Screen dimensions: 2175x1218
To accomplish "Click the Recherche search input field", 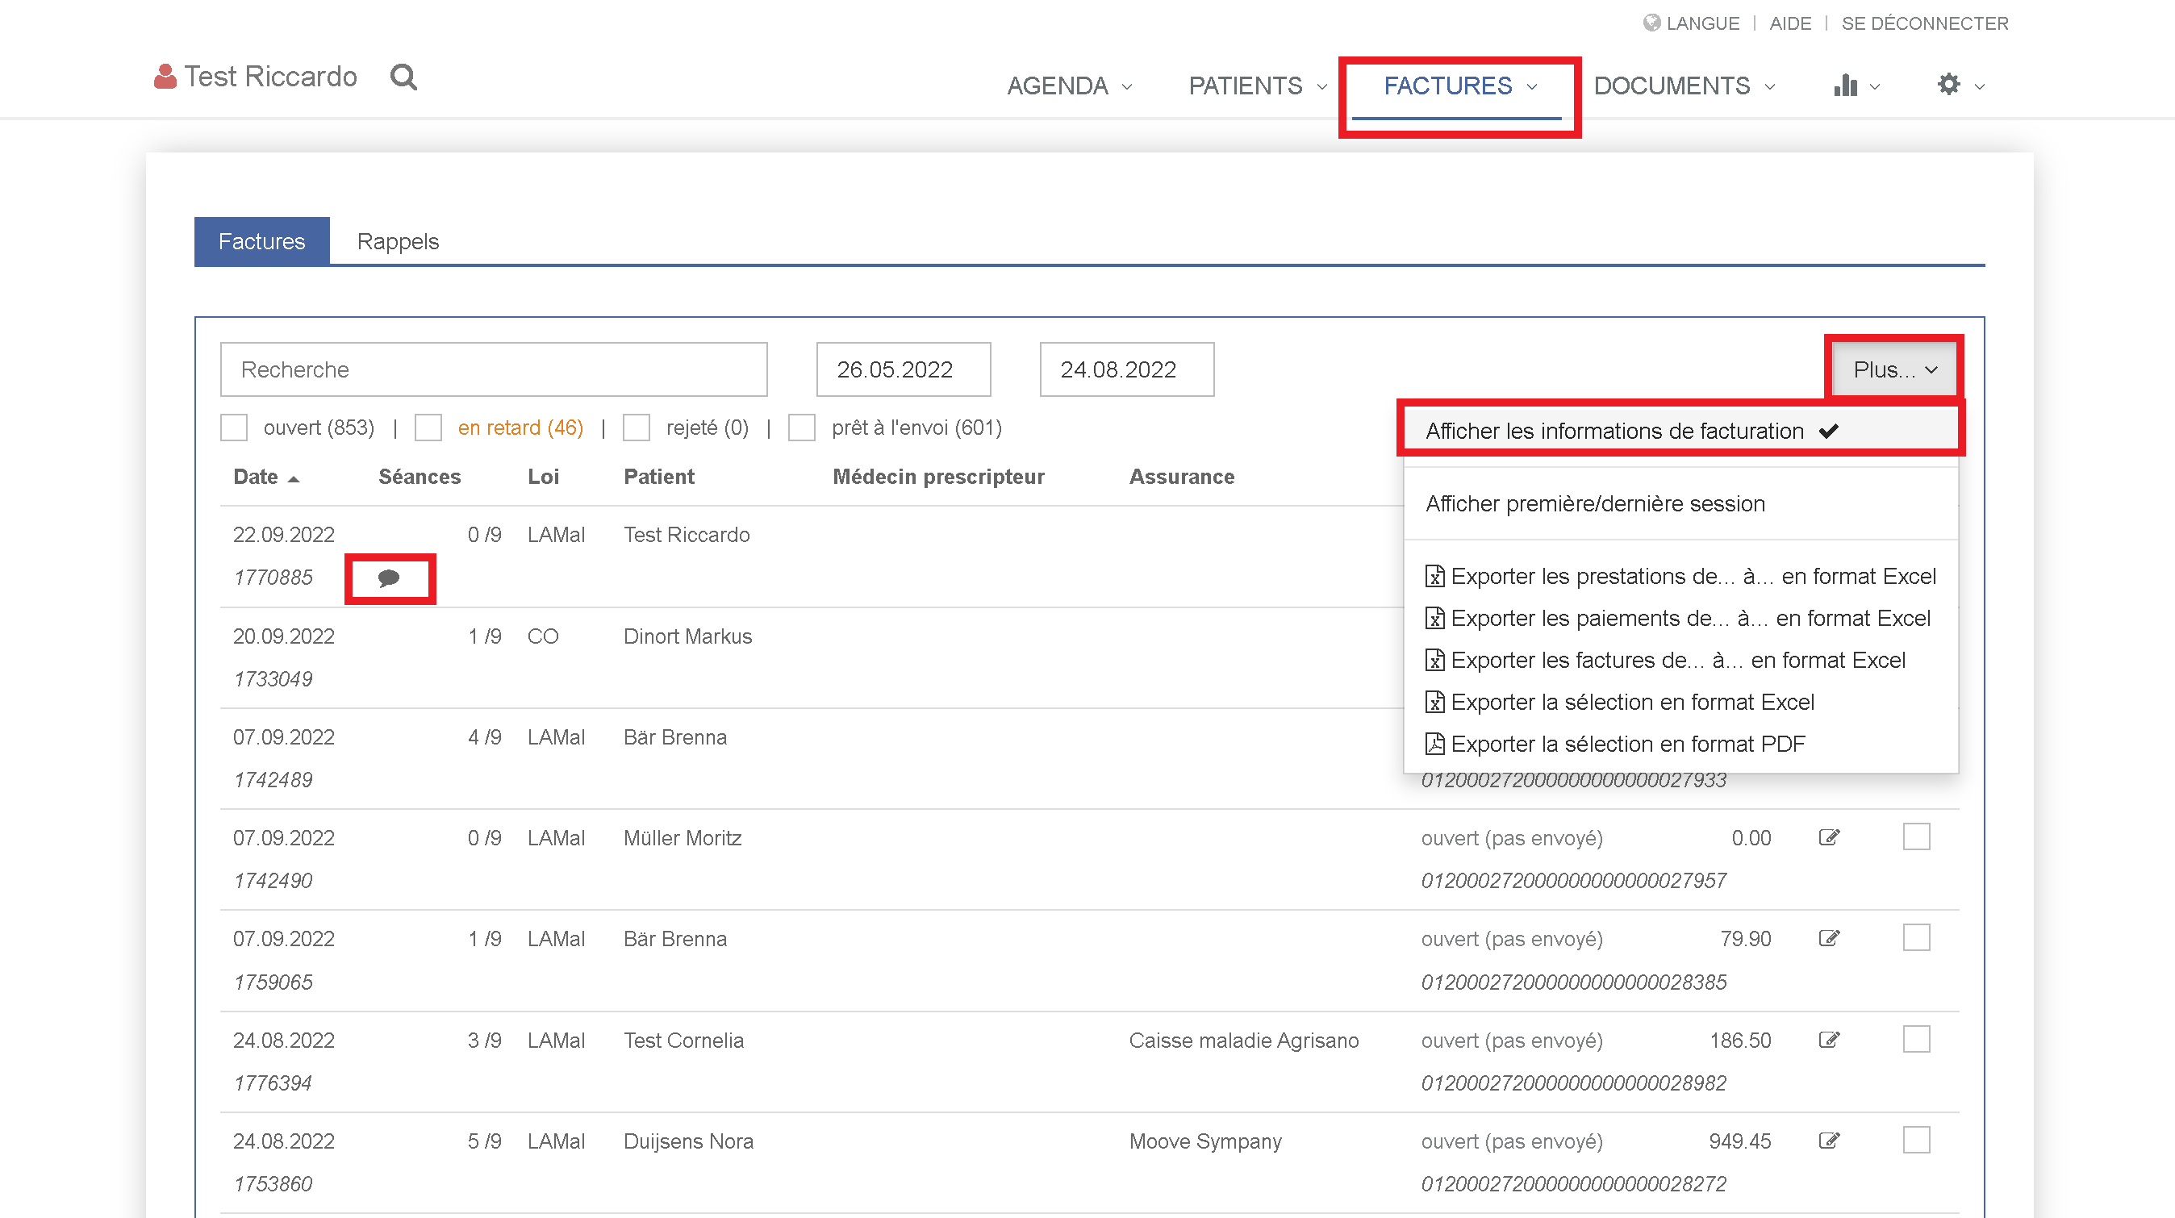I will [493, 369].
